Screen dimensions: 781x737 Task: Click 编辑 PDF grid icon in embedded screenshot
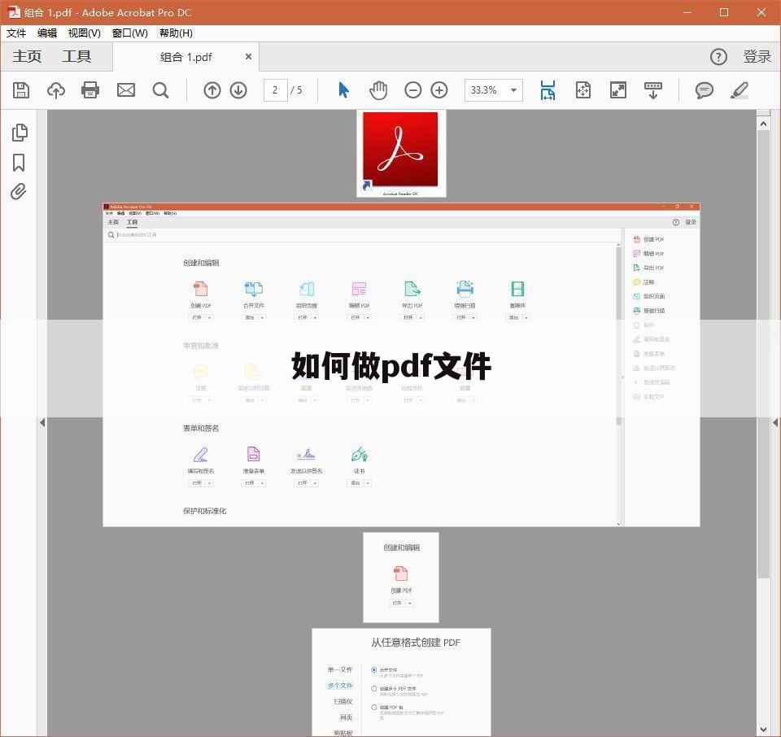pos(359,288)
